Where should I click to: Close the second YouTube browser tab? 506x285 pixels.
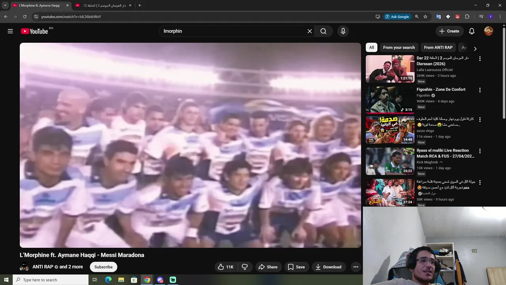130,6
